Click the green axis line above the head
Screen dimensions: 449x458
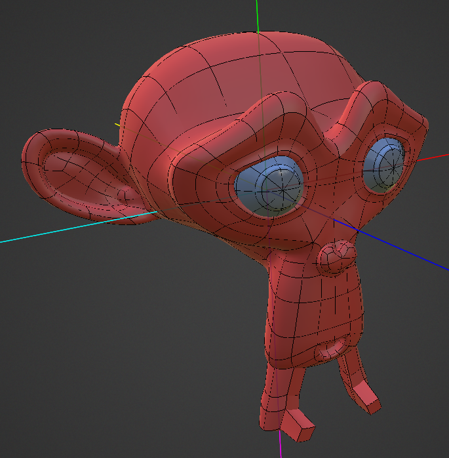click(x=258, y=16)
